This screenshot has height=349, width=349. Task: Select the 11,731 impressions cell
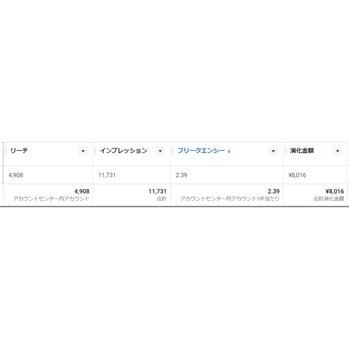point(132,175)
